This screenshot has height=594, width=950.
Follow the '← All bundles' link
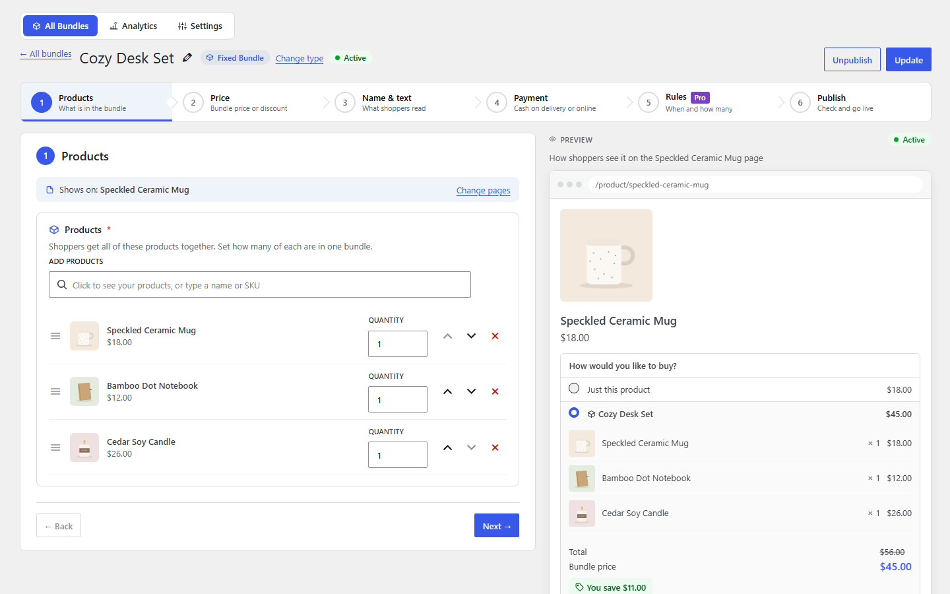pyautogui.click(x=46, y=54)
